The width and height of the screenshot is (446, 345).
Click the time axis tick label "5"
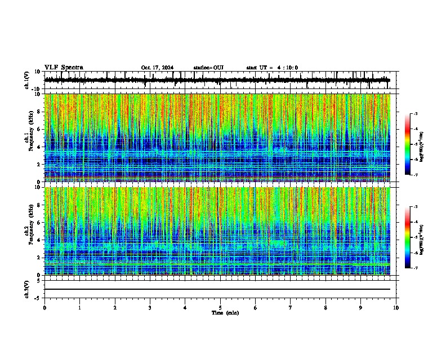220,308
